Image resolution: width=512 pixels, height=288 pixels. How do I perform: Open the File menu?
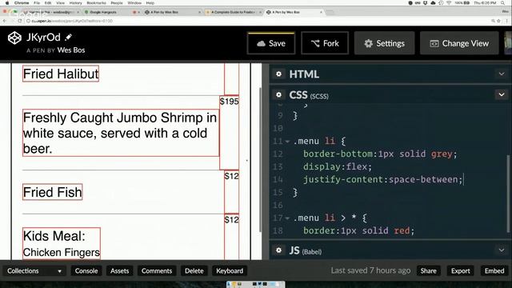click(x=37, y=2)
